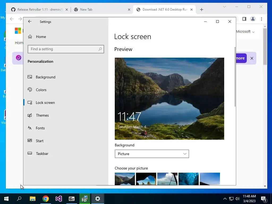Open 7-Zip from the taskbar
Screen dimensions: 272x204
click(72, 199)
